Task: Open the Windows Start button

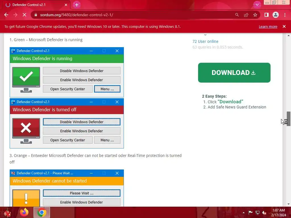Action: (x=7, y=212)
